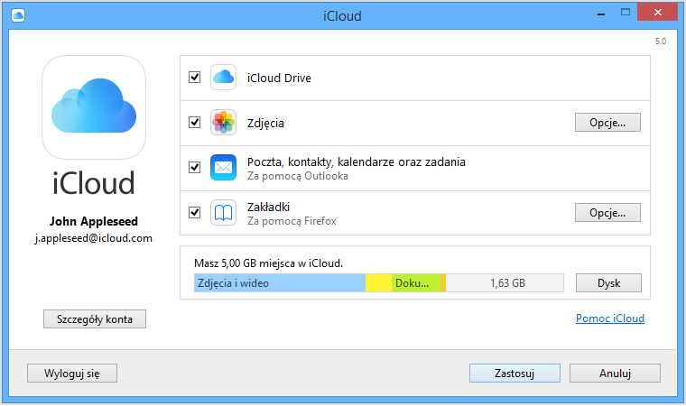Uncheck the iCloud Drive checkbox

tap(194, 78)
